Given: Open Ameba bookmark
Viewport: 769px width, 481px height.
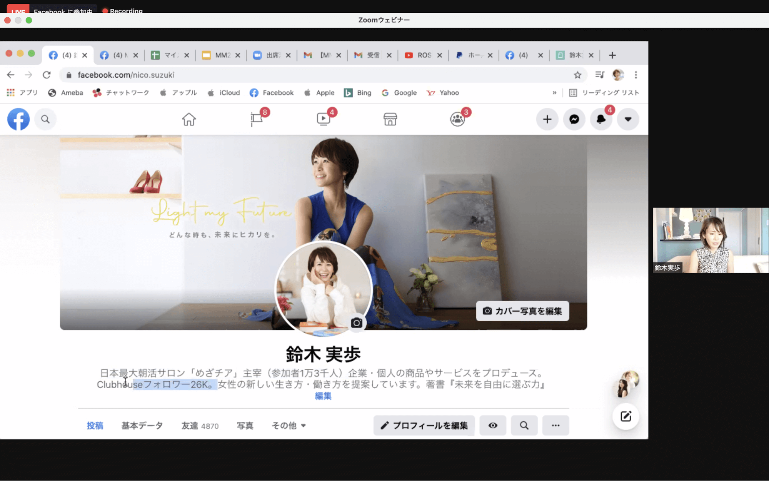Looking at the screenshot, I should pos(66,93).
